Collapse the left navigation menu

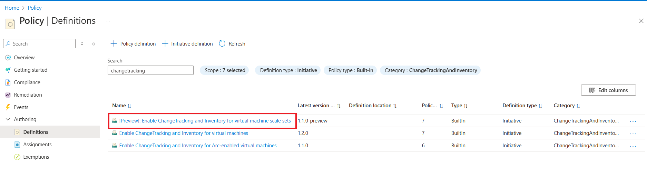[x=94, y=44]
